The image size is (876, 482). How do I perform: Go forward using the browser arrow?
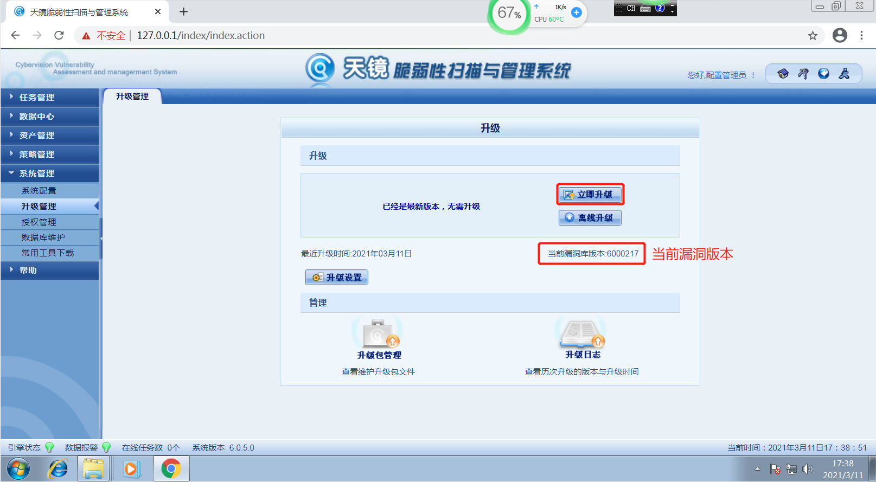(x=37, y=35)
